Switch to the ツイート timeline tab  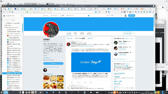70,38
